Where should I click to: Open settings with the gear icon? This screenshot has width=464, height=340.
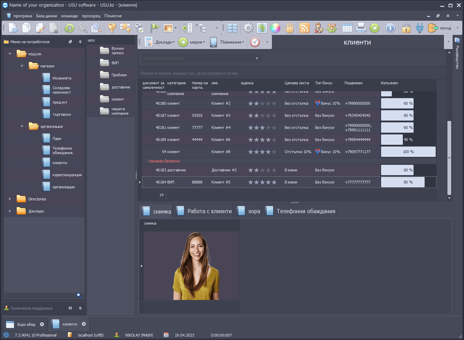tap(248, 28)
